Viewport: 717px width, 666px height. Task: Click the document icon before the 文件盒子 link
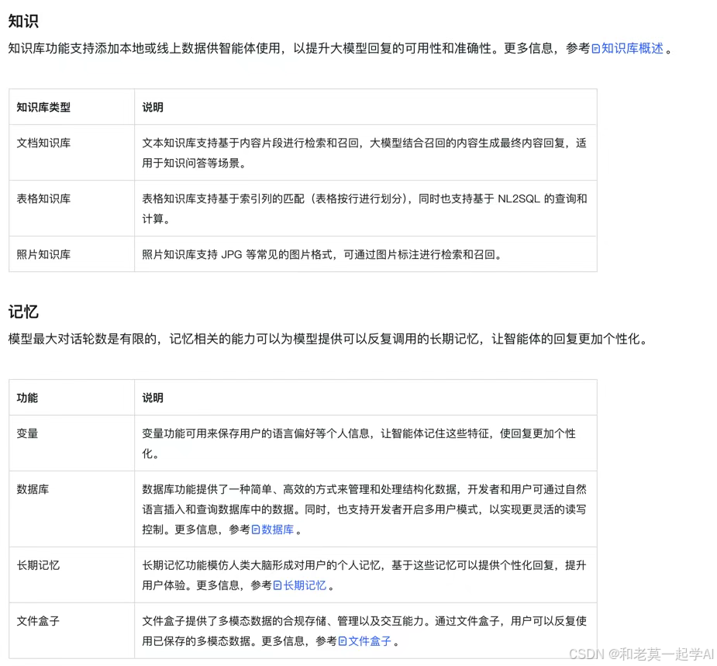(342, 641)
